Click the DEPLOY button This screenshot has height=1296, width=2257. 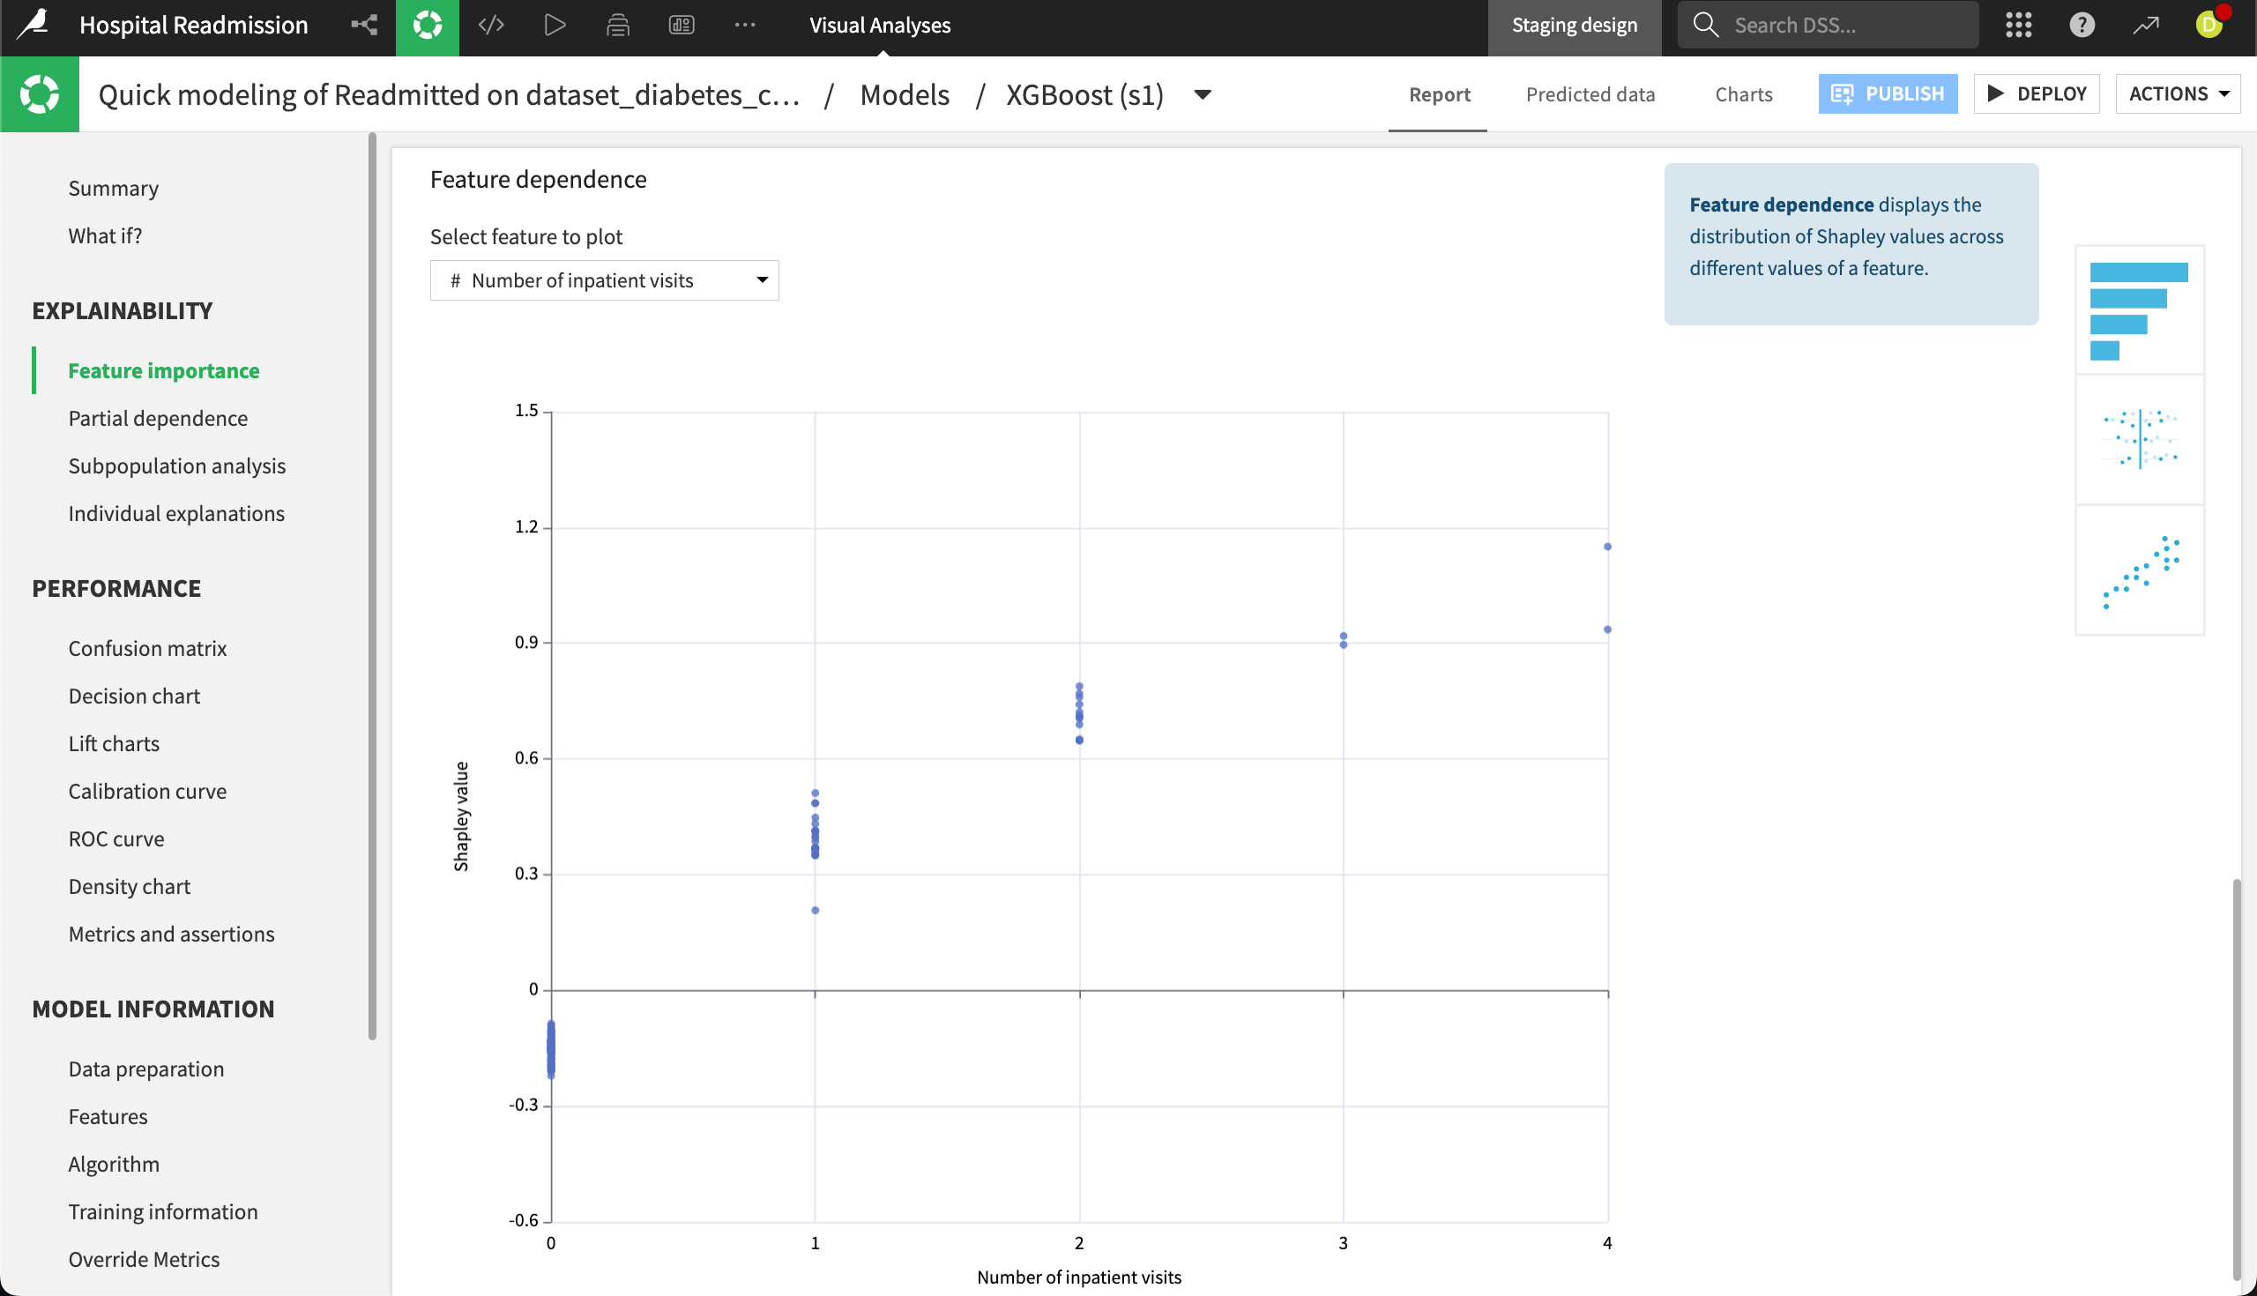2037,93
